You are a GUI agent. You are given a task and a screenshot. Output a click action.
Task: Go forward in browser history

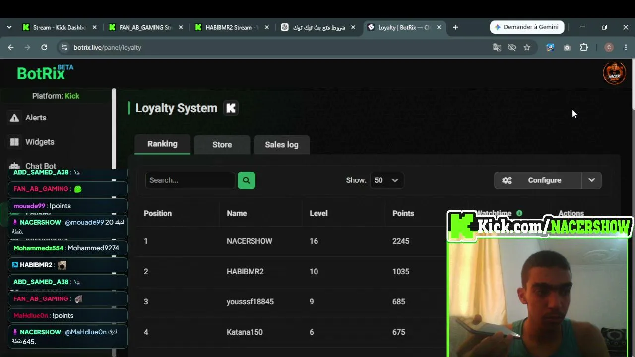coord(27,47)
